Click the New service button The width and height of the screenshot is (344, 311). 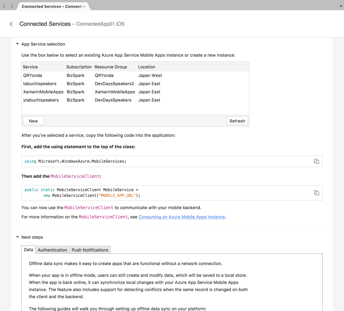click(33, 121)
